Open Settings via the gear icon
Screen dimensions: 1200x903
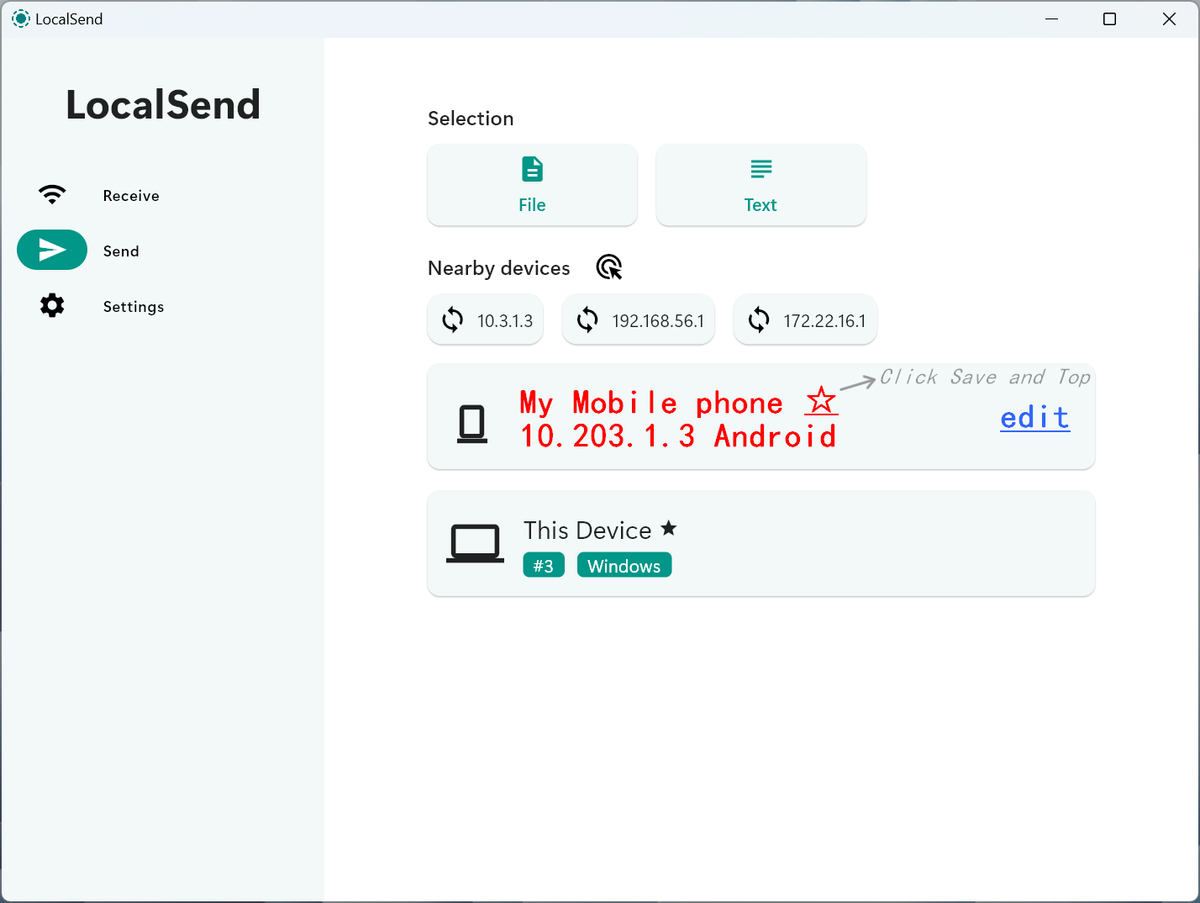(51, 305)
